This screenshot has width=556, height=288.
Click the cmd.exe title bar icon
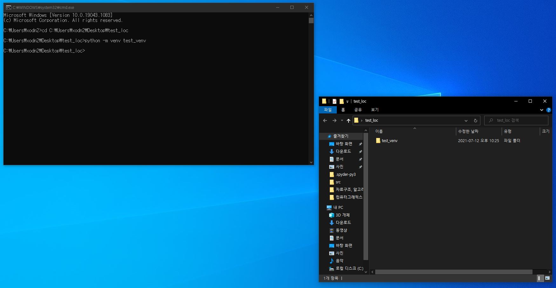pos(8,7)
